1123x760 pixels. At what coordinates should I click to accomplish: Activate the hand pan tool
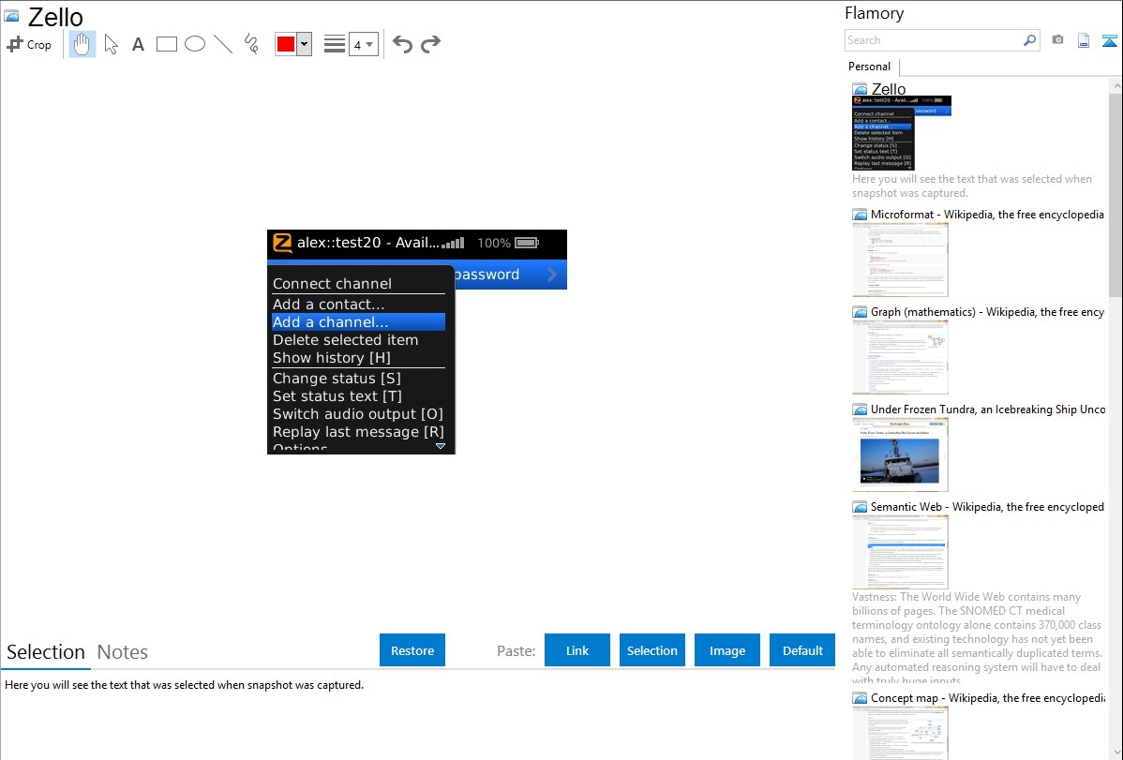tap(82, 44)
